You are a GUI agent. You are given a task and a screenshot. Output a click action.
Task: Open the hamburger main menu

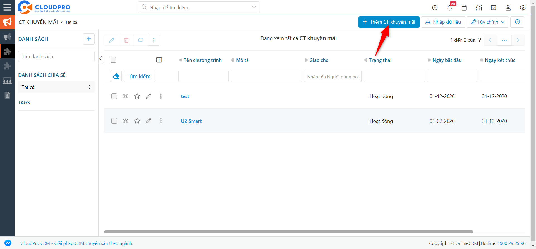coord(7,7)
